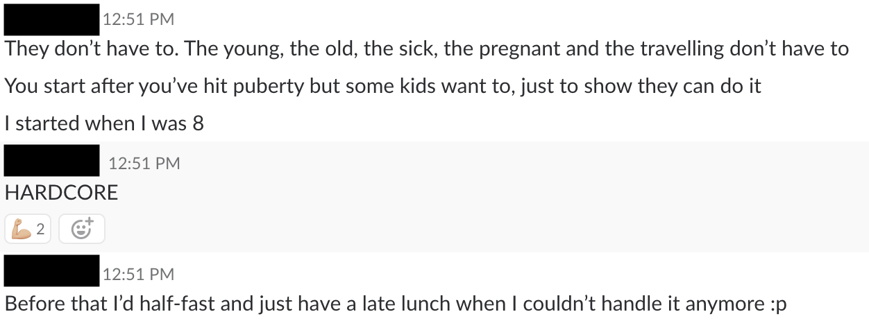The width and height of the screenshot is (869, 330).
Task: Open the timestamp above 'They don't have to'
Action: (139, 19)
